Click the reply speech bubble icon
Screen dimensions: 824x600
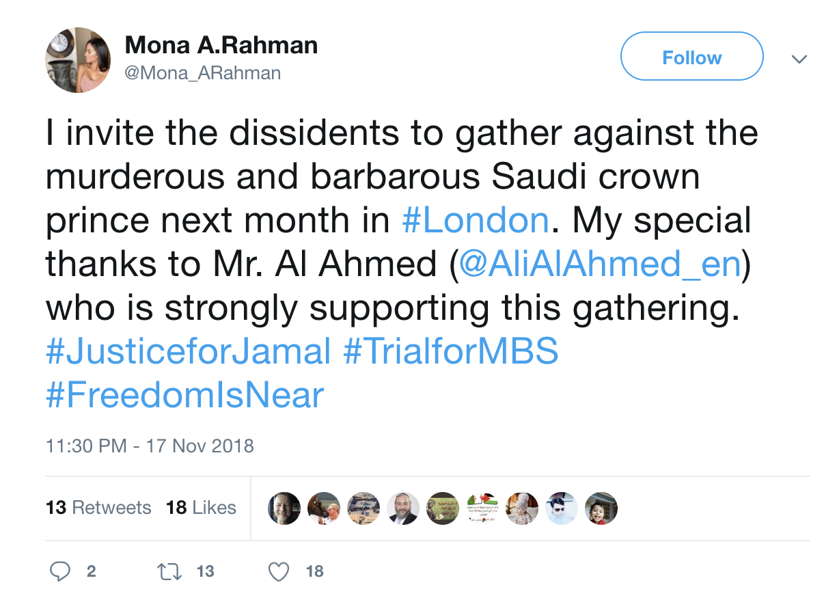point(61,571)
